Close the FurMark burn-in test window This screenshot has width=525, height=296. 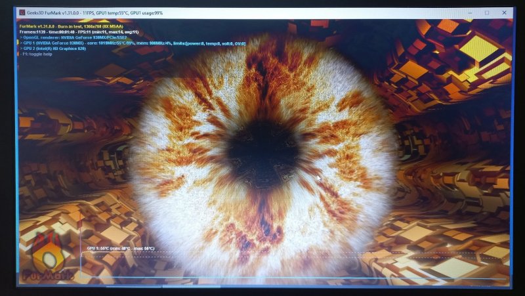click(505, 12)
